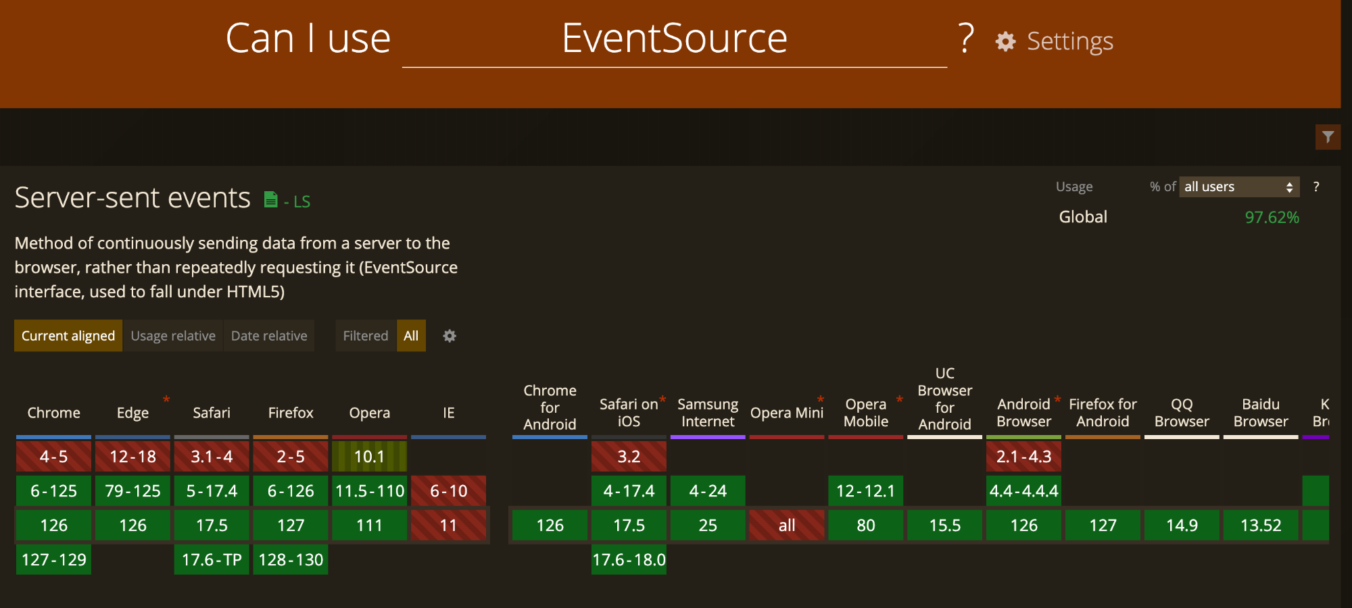Click the question mark after search field
The width and height of the screenshot is (1352, 608).
[966, 39]
